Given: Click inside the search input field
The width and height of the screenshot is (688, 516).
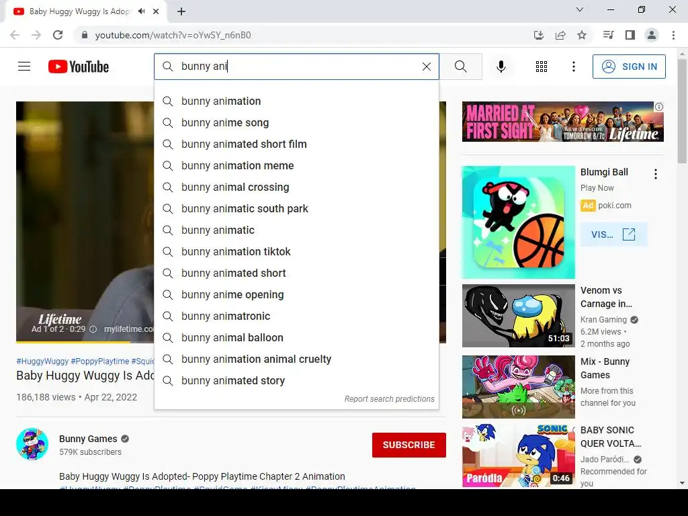Looking at the screenshot, I should point(296,67).
